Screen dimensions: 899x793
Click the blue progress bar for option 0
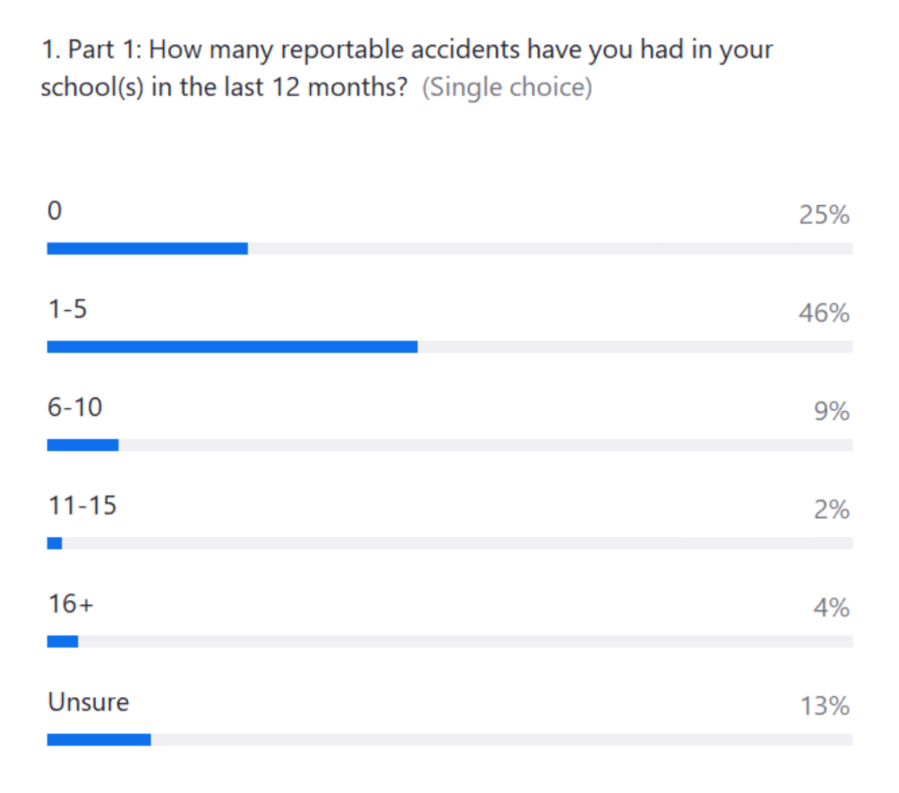point(147,249)
